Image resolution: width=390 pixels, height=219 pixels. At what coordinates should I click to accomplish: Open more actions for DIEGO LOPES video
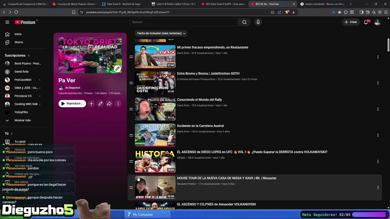click(378, 162)
